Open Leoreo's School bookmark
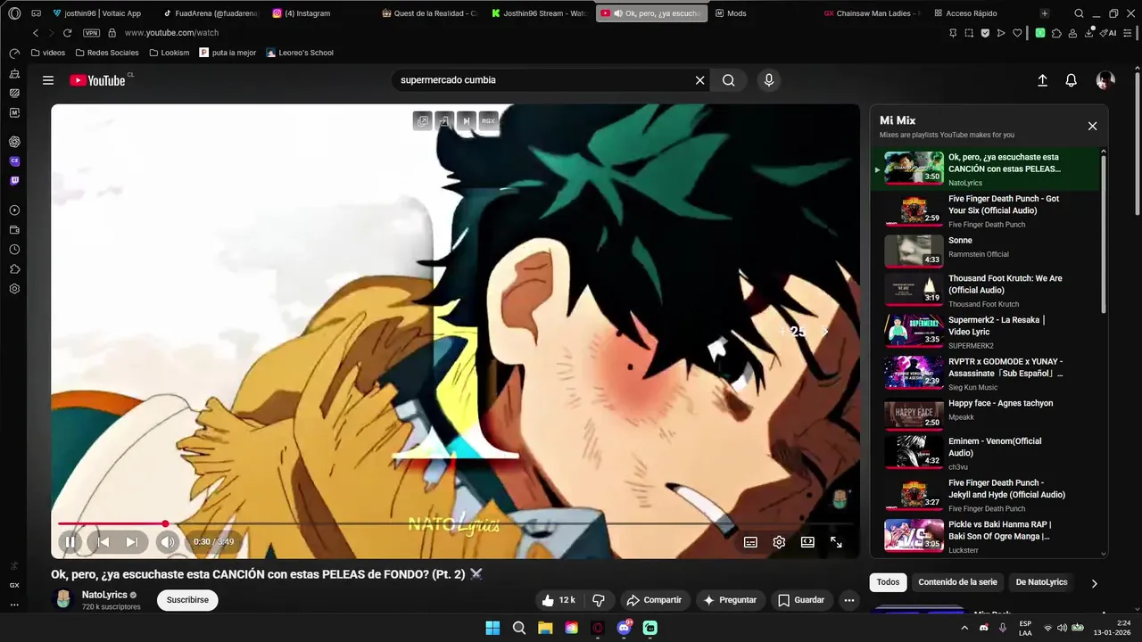This screenshot has height=642, width=1142. click(299, 53)
